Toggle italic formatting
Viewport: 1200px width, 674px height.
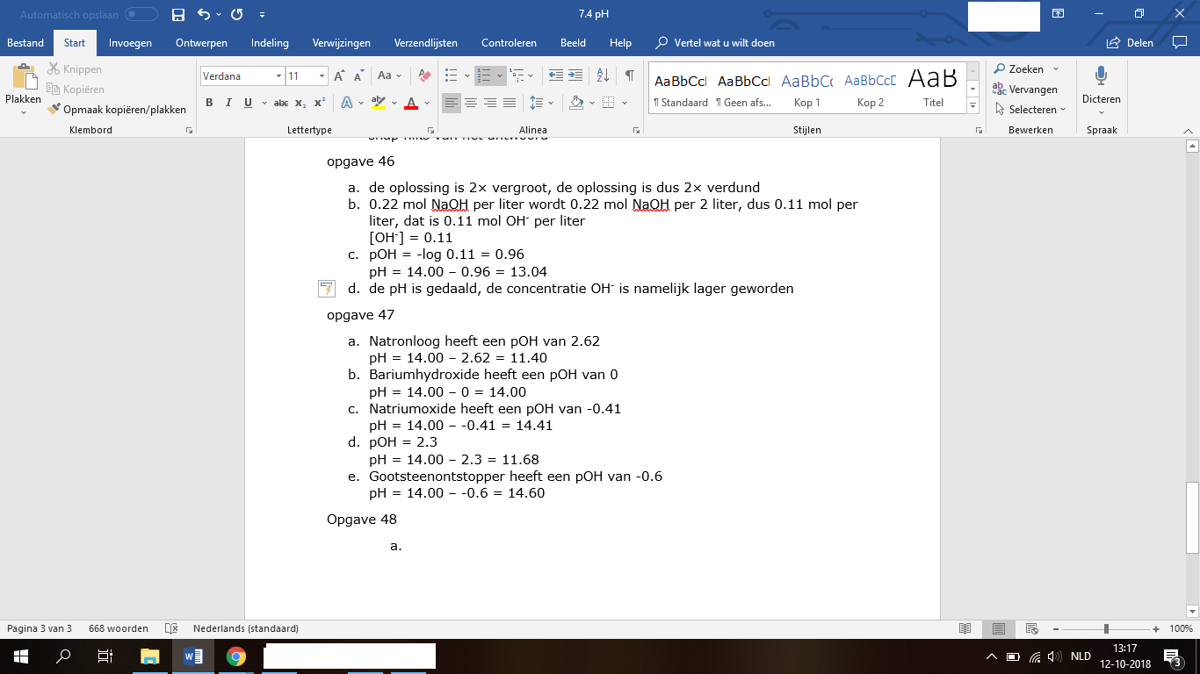point(228,103)
